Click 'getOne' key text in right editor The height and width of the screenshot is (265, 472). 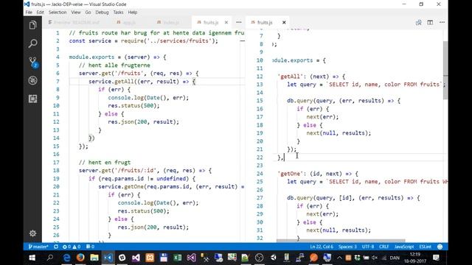(290, 174)
